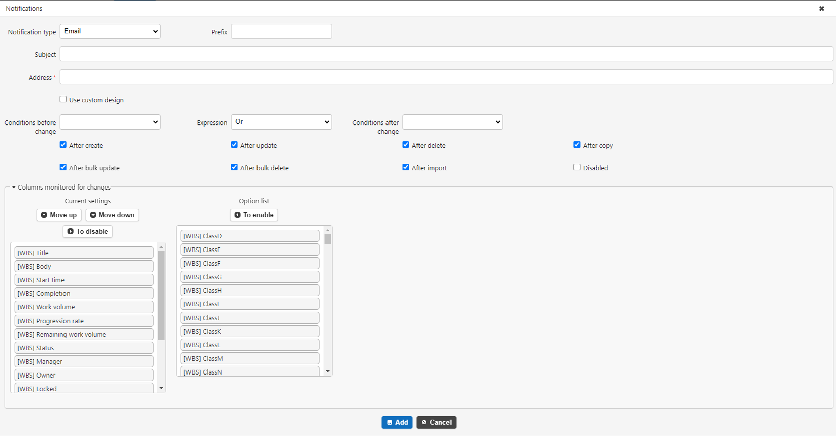Viewport: 836px width, 436px height.
Task: Select [WBS] Manager item
Action: tap(84, 361)
